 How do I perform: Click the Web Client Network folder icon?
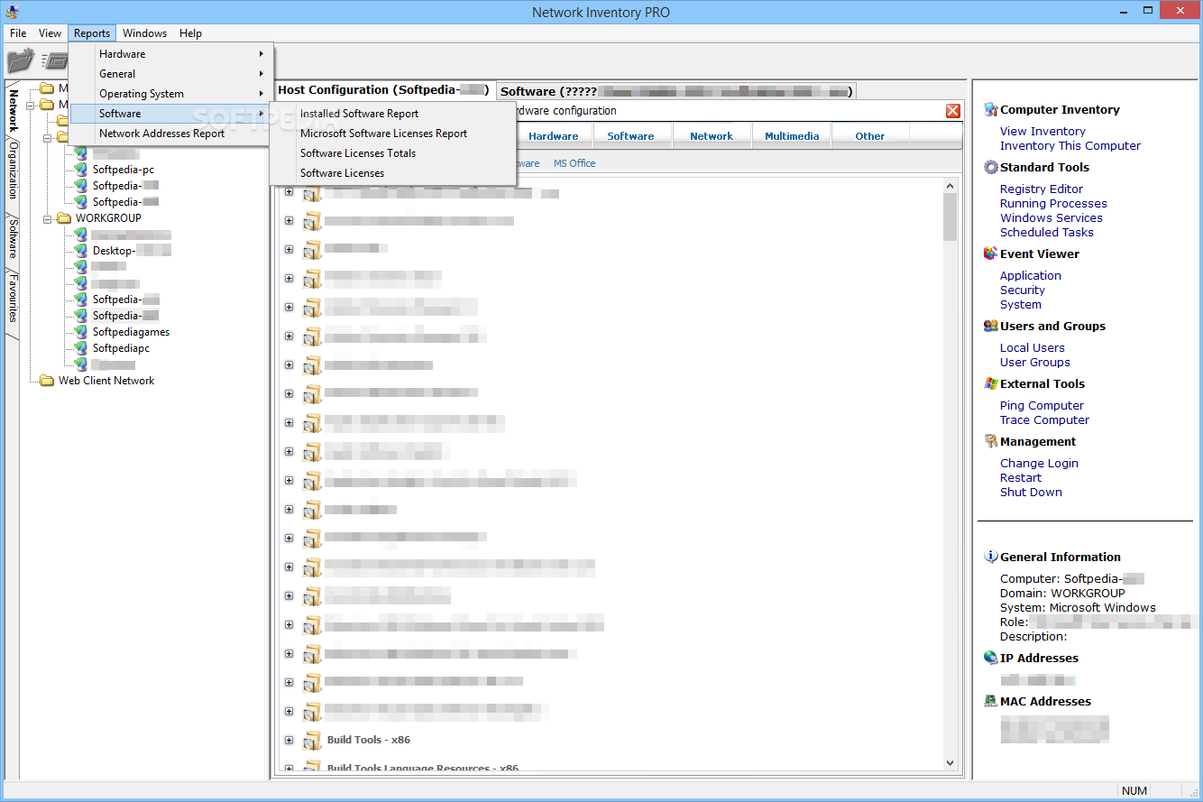coord(47,381)
